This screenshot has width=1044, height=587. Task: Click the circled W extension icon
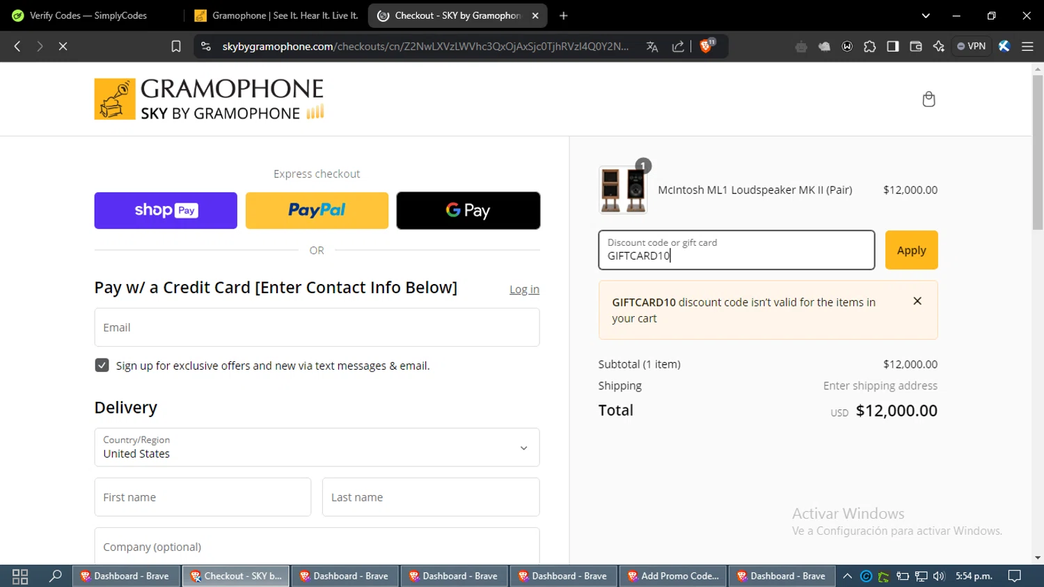pos(847,47)
